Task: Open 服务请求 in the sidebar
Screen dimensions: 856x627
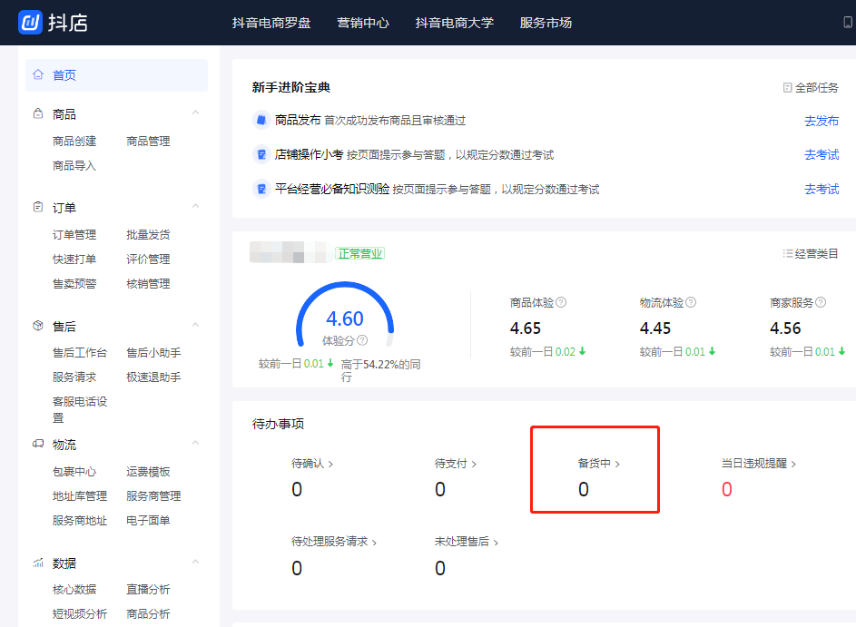Action: (74, 377)
